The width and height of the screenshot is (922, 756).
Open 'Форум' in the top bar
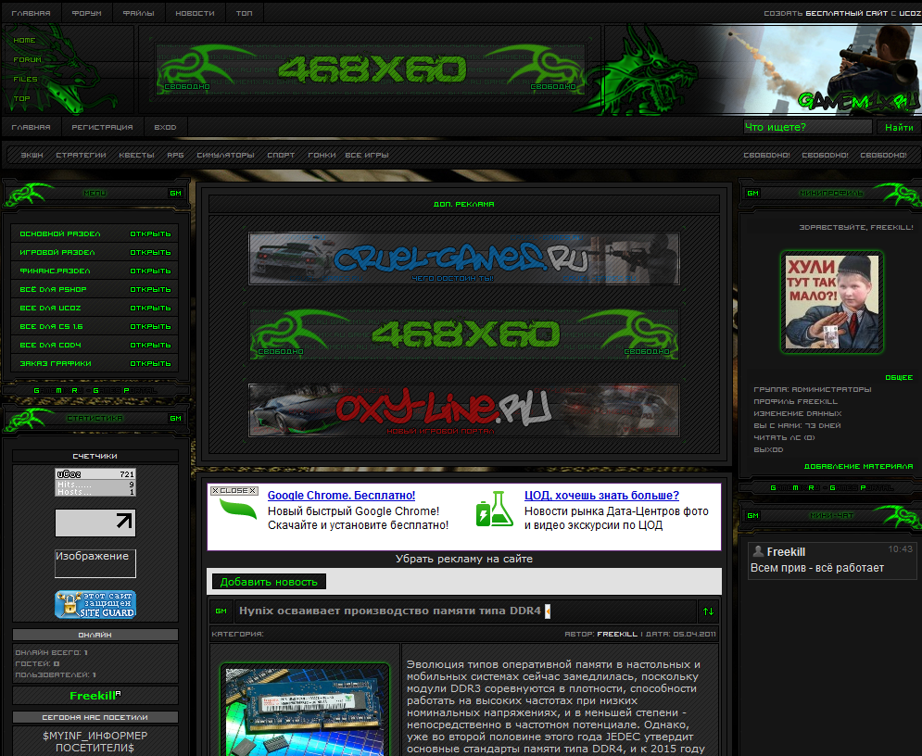point(86,13)
